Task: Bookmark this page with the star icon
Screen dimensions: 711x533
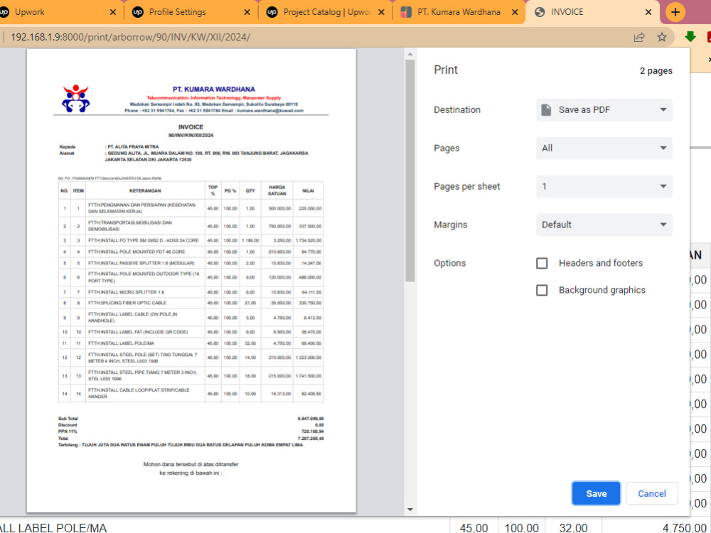Action: [662, 37]
